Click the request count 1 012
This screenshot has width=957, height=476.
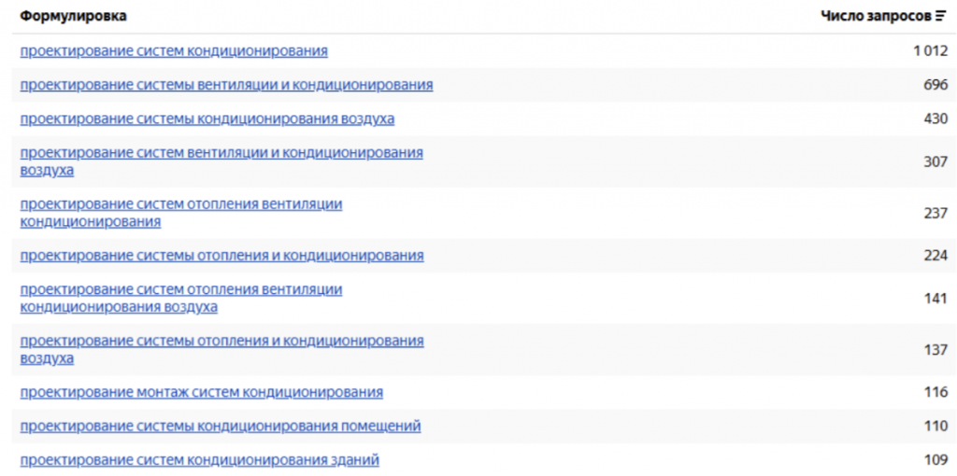tap(930, 50)
